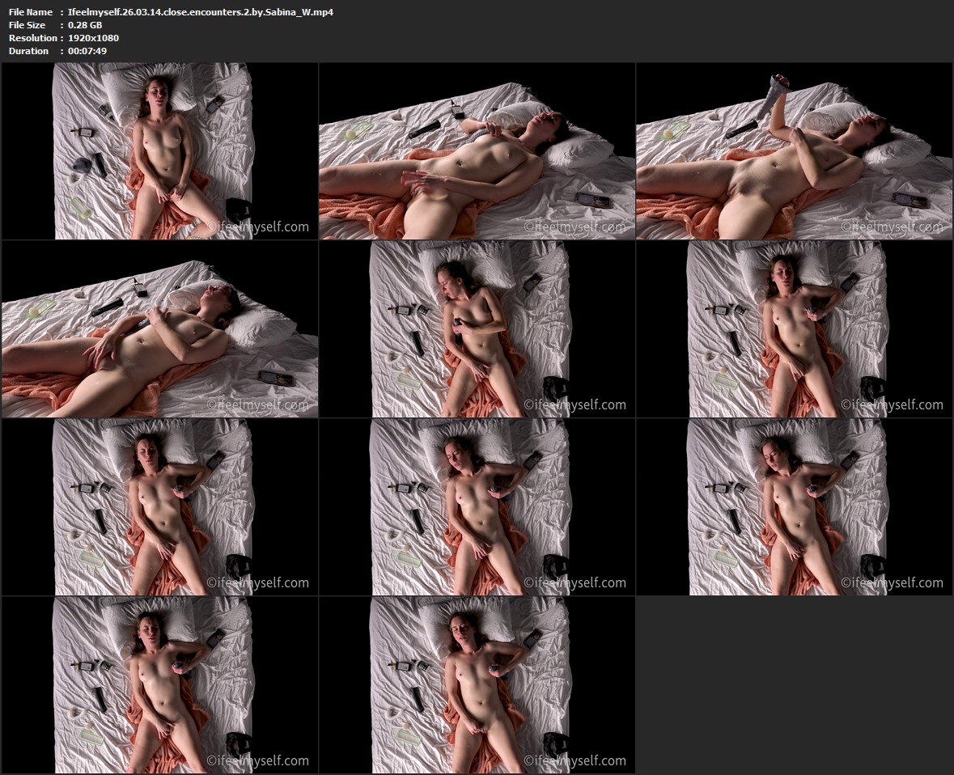Click the 0.28 GB file size value
This screenshot has height=775, width=954.
click(x=85, y=25)
